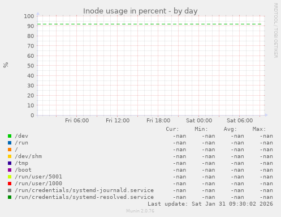Viewport: 281px width, 217px height.
Task: Click the /dev Cur value -nan
Action: [x=179, y=136]
